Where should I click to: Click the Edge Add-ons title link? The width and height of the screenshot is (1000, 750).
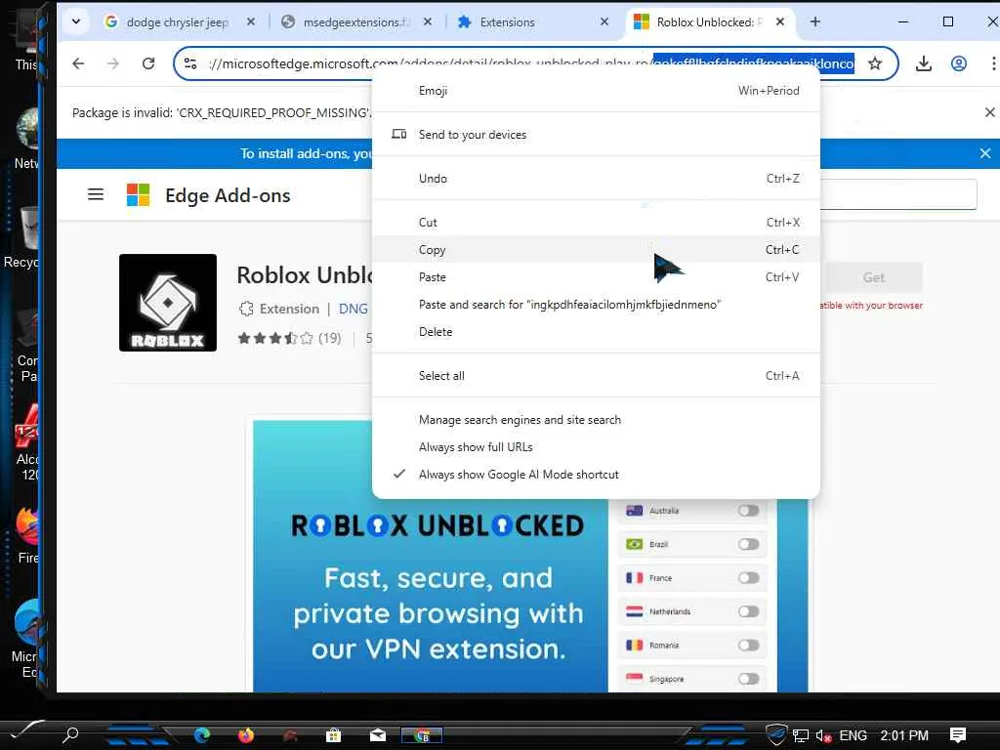pyautogui.click(x=228, y=195)
